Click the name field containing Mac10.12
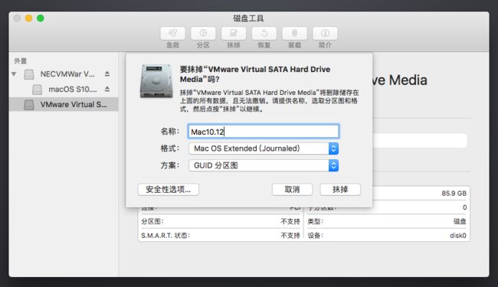 (264, 132)
